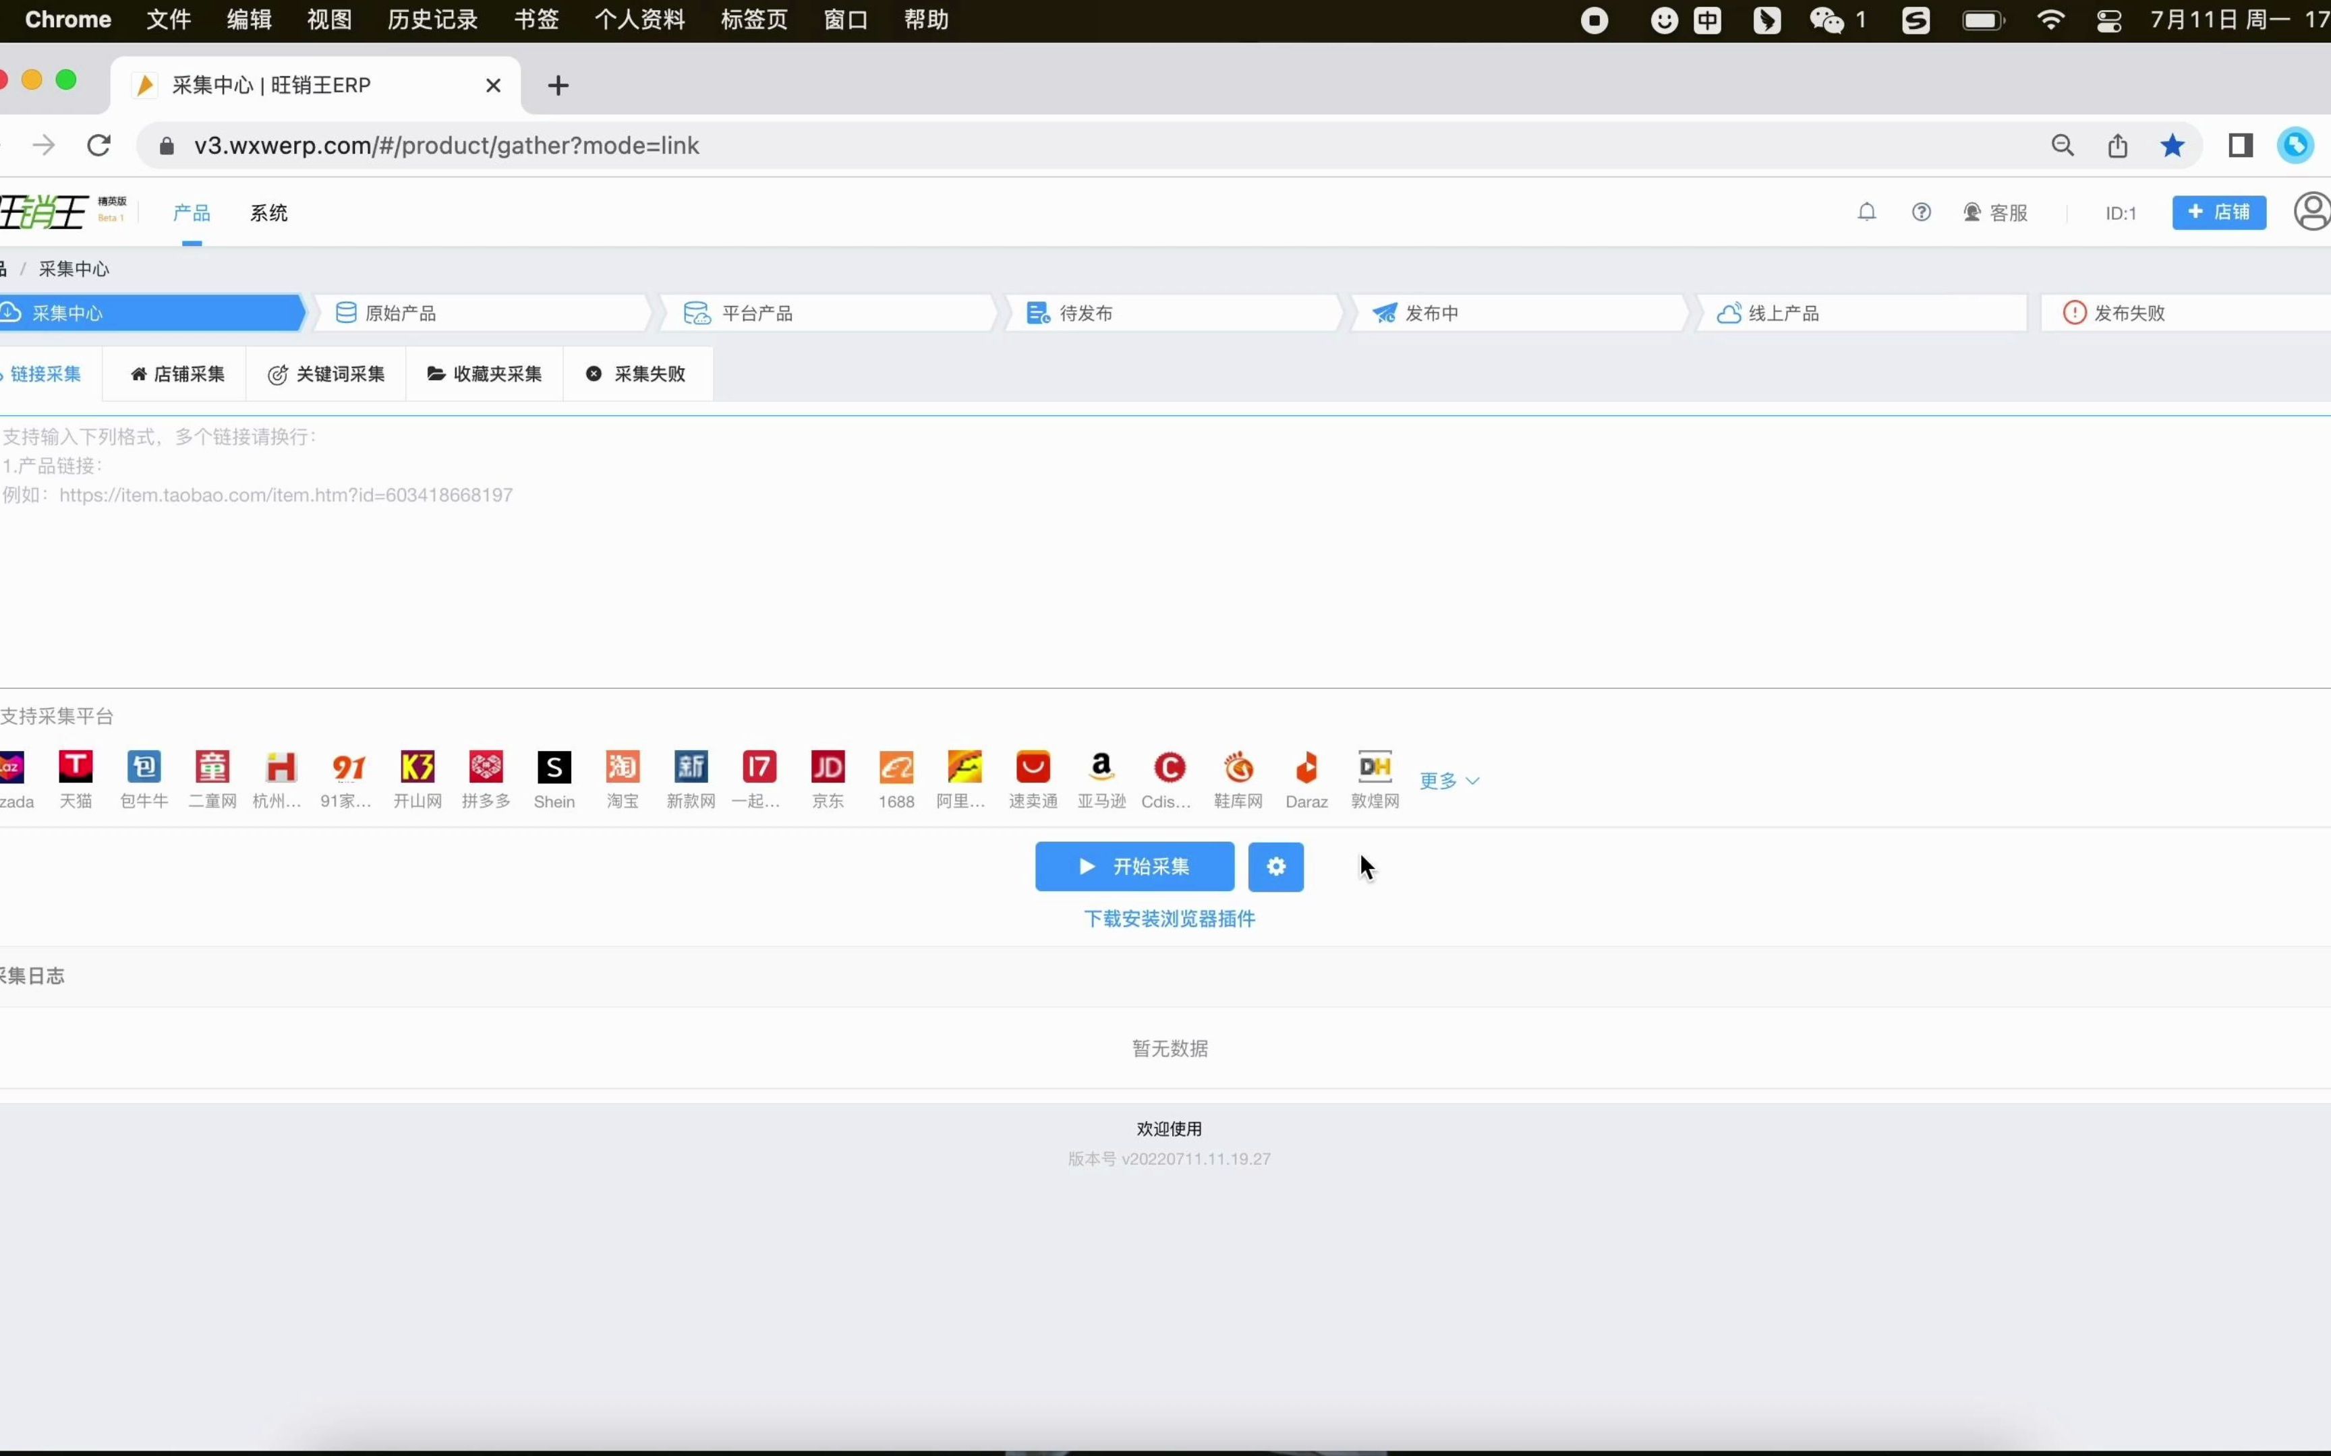
Task: Open the 系统 top menu
Action: [x=268, y=213]
